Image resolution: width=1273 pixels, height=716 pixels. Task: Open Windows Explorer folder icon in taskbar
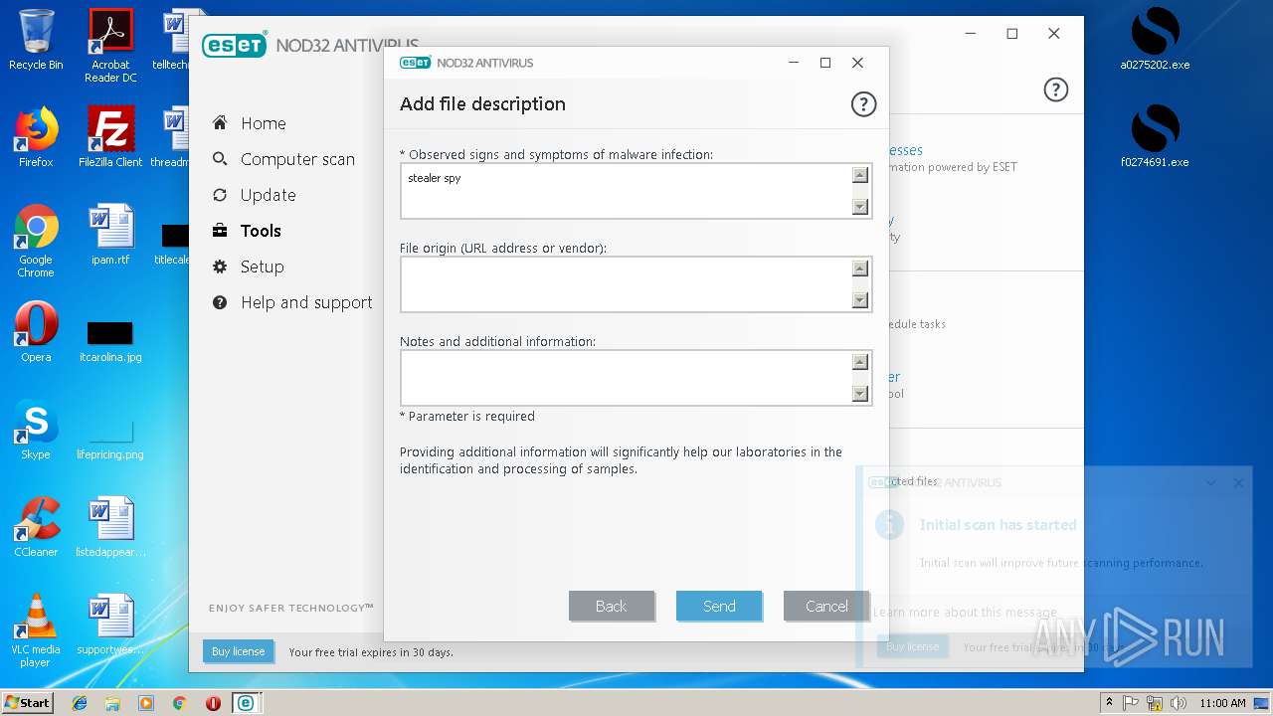click(112, 703)
